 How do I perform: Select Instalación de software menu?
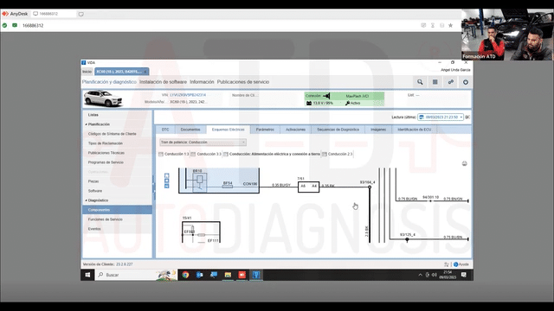tap(163, 82)
